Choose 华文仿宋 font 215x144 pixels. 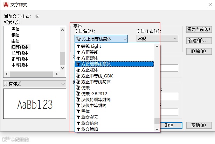coord(115,123)
